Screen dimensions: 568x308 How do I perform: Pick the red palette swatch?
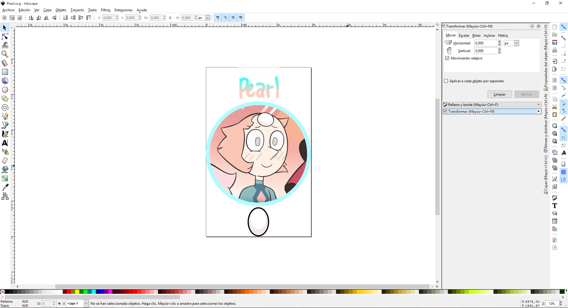[69, 292]
